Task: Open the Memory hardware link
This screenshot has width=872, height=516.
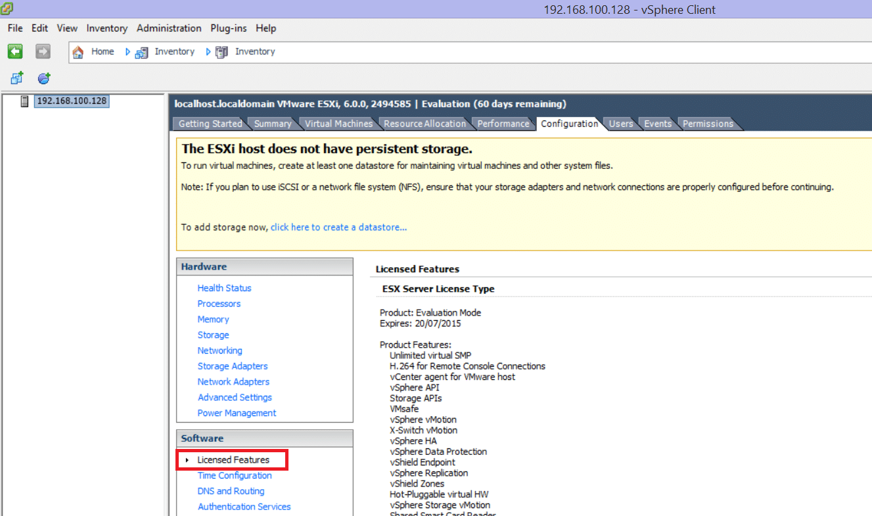Action: click(x=213, y=319)
